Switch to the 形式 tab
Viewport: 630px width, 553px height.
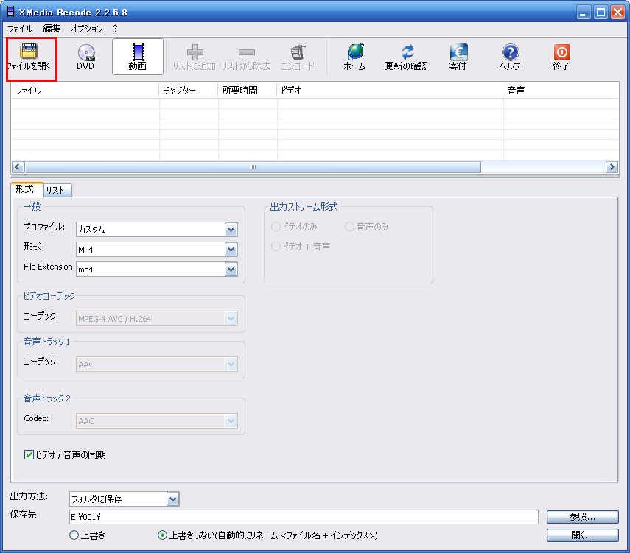click(x=27, y=189)
